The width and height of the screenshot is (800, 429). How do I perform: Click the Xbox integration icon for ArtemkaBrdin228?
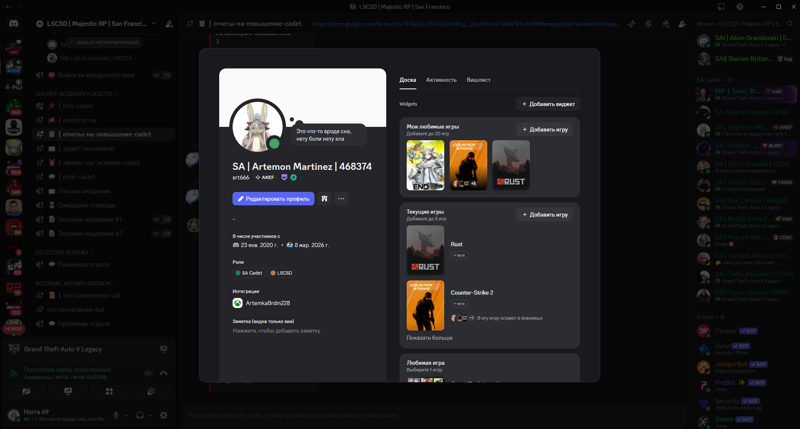point(238,303)
